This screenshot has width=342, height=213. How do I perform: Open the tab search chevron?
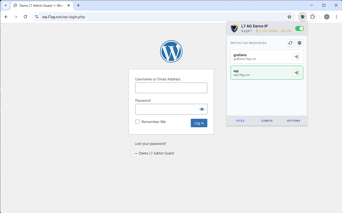5,5
